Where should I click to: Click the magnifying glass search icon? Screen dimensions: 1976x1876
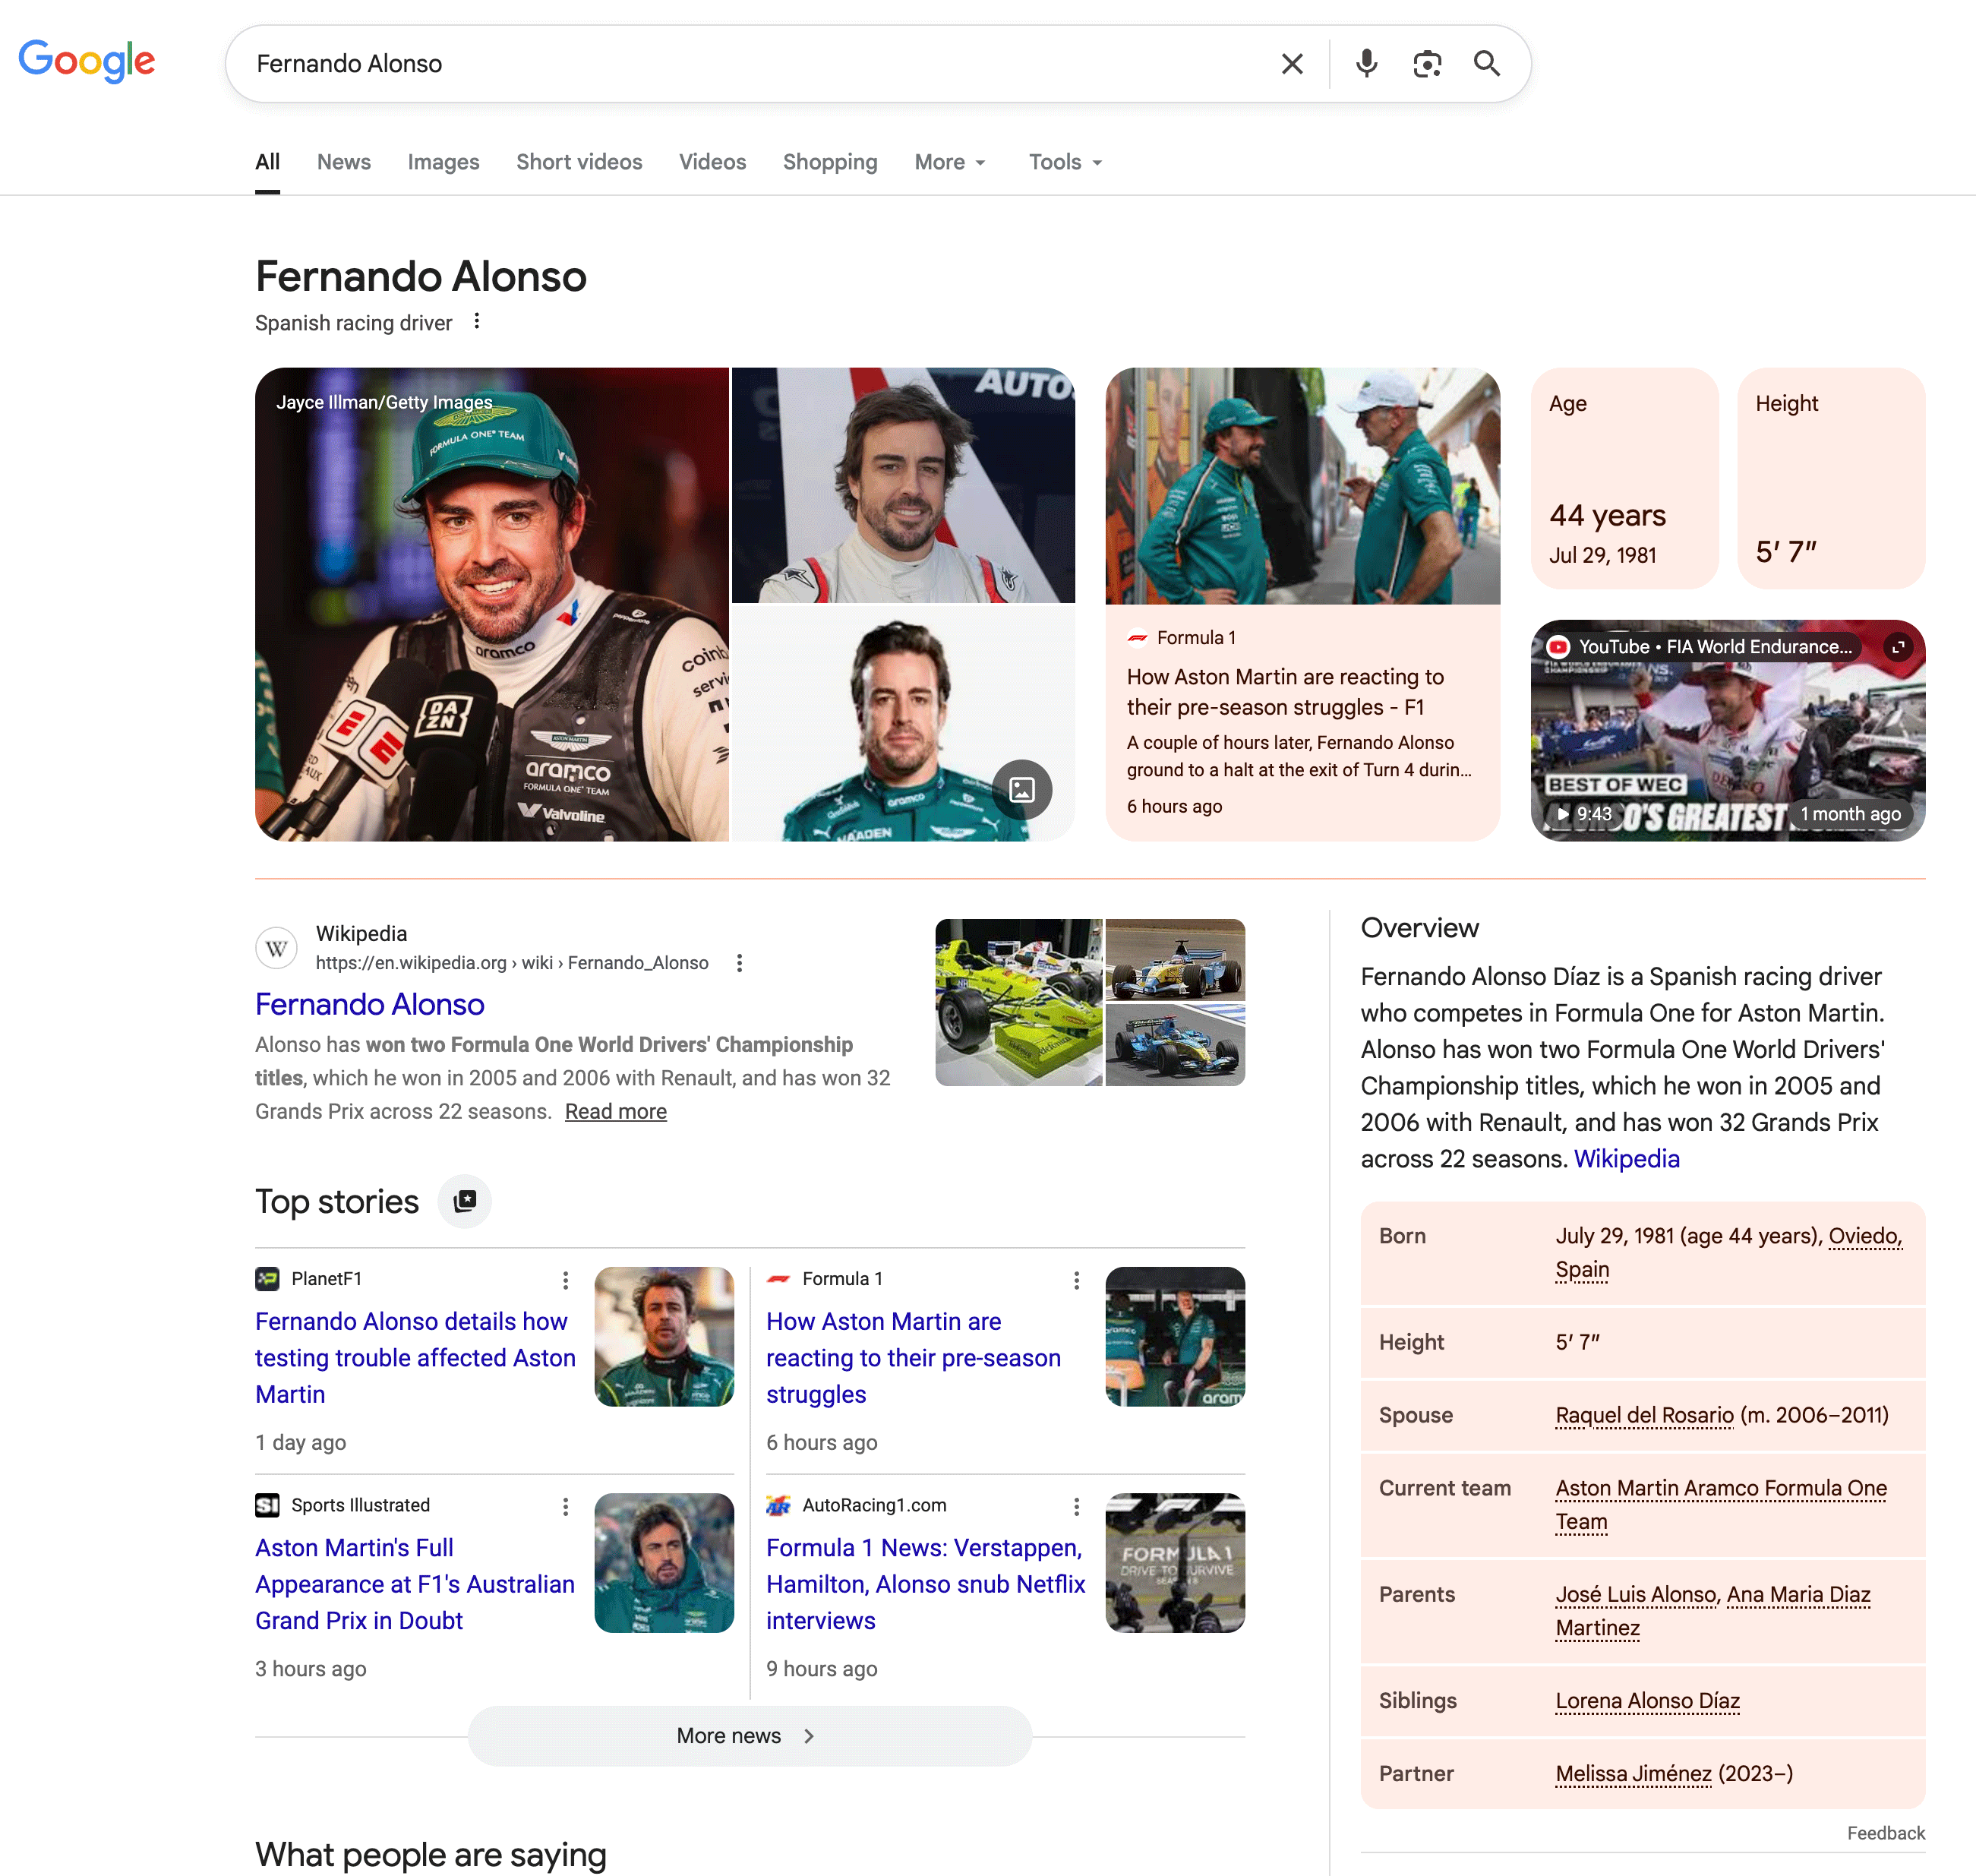coord(1487,64)
